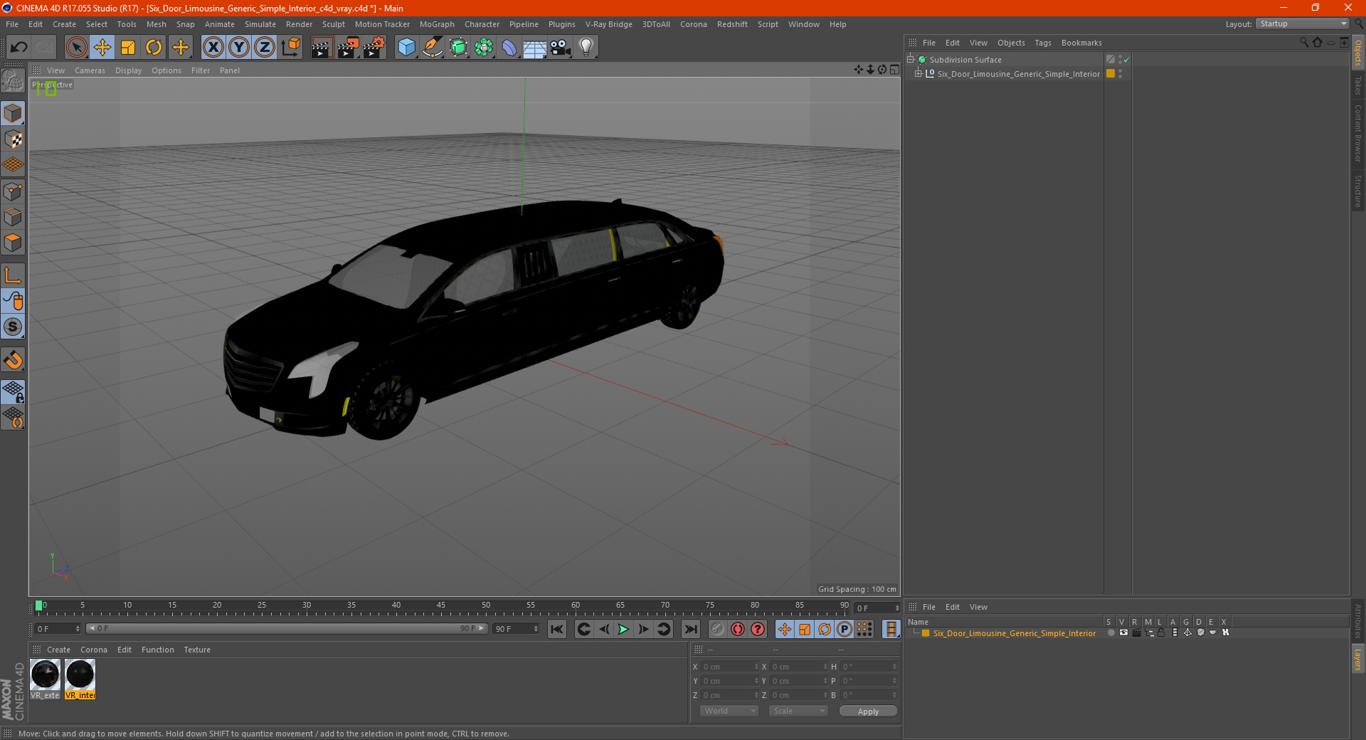1366x740 pixels.
Task: Collapse the Subdivision Surface tree item
Action: click(x=910, y=59)
